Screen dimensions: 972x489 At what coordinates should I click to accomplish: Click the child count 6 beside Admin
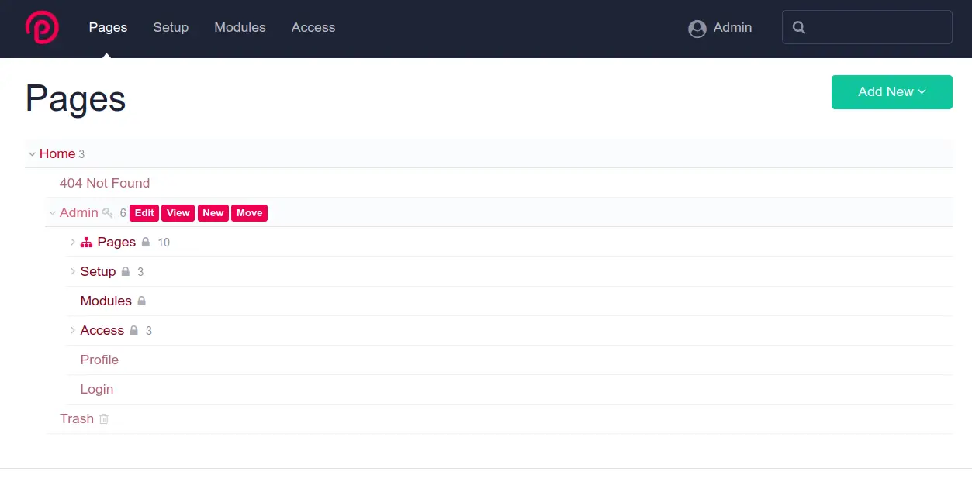pos(123,213)
